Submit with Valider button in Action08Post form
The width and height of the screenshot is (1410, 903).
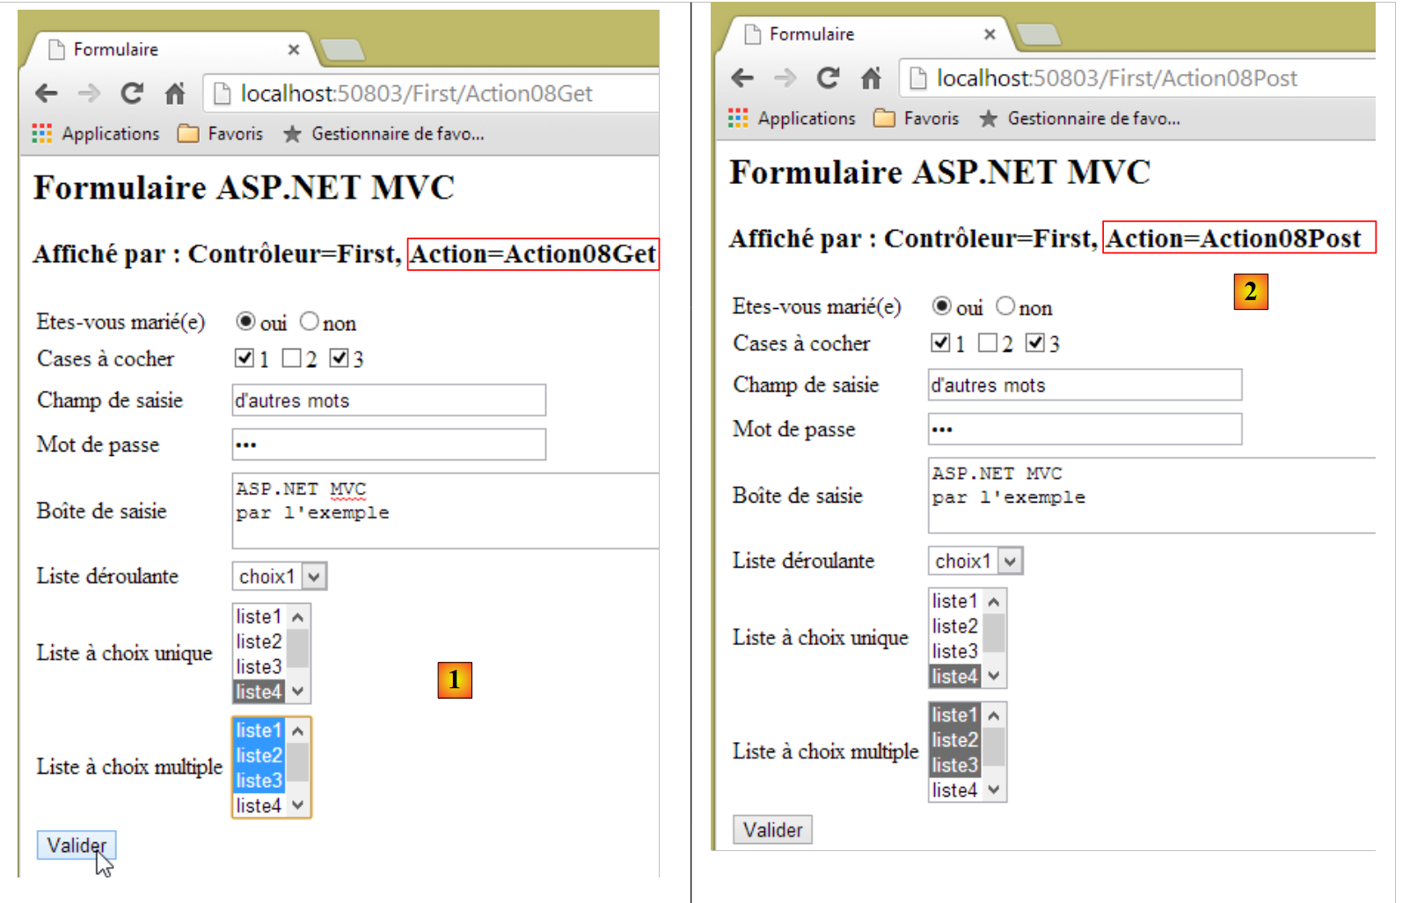point(772,830)
